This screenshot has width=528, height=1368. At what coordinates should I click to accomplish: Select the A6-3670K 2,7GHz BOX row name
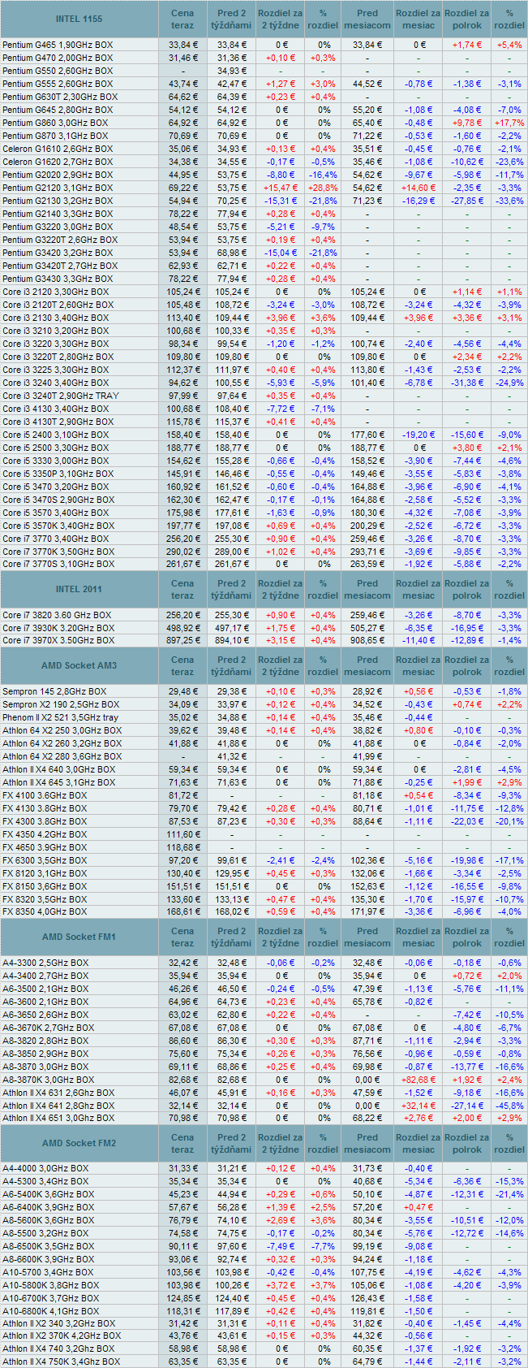pyautogui.click(x=49, y=1028)
